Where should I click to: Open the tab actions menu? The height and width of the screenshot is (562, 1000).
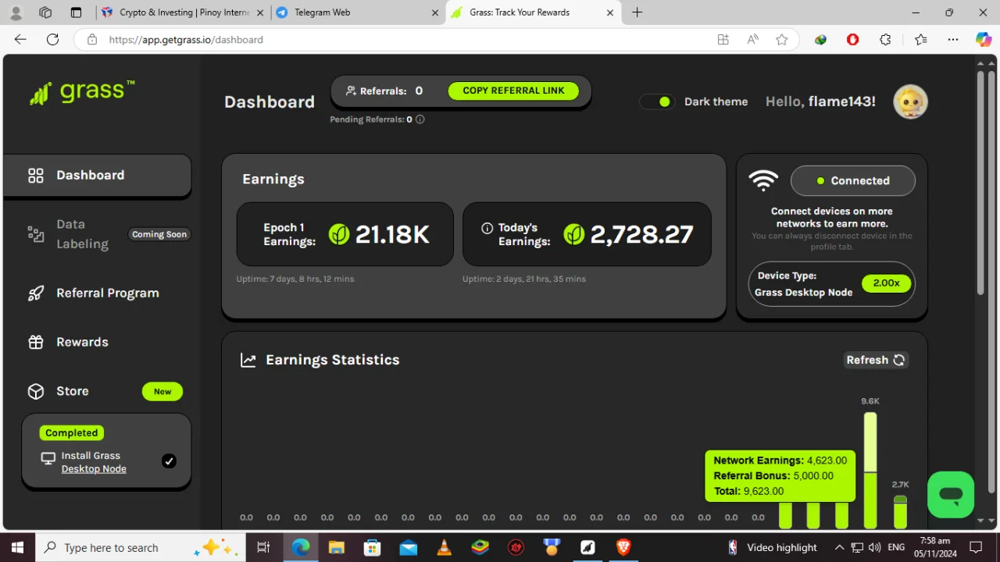76,12
